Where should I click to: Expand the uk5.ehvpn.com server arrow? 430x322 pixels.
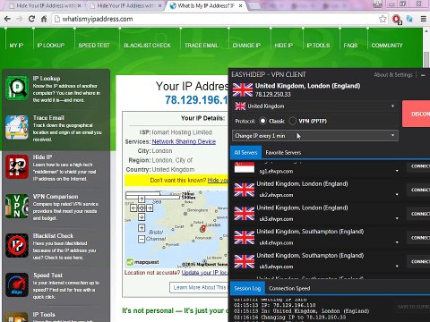click(x=397, y=267)
